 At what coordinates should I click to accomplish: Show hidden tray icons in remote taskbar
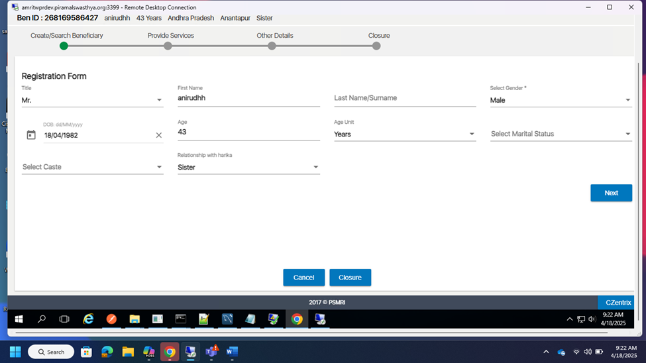569,319
